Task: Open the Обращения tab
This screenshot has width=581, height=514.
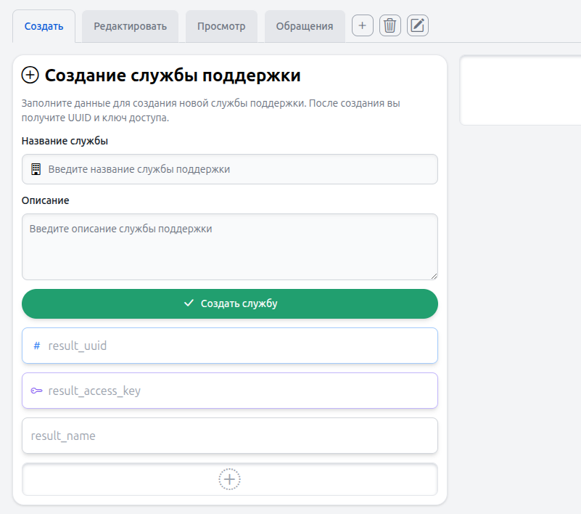Action: (305, 26)
